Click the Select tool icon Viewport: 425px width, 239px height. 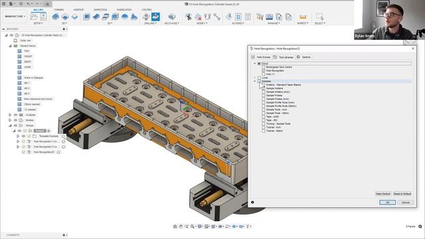319,17
